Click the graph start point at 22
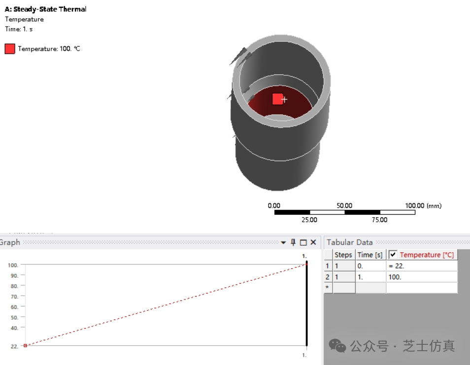The image size is (470, 365). [x=25, y=345]
